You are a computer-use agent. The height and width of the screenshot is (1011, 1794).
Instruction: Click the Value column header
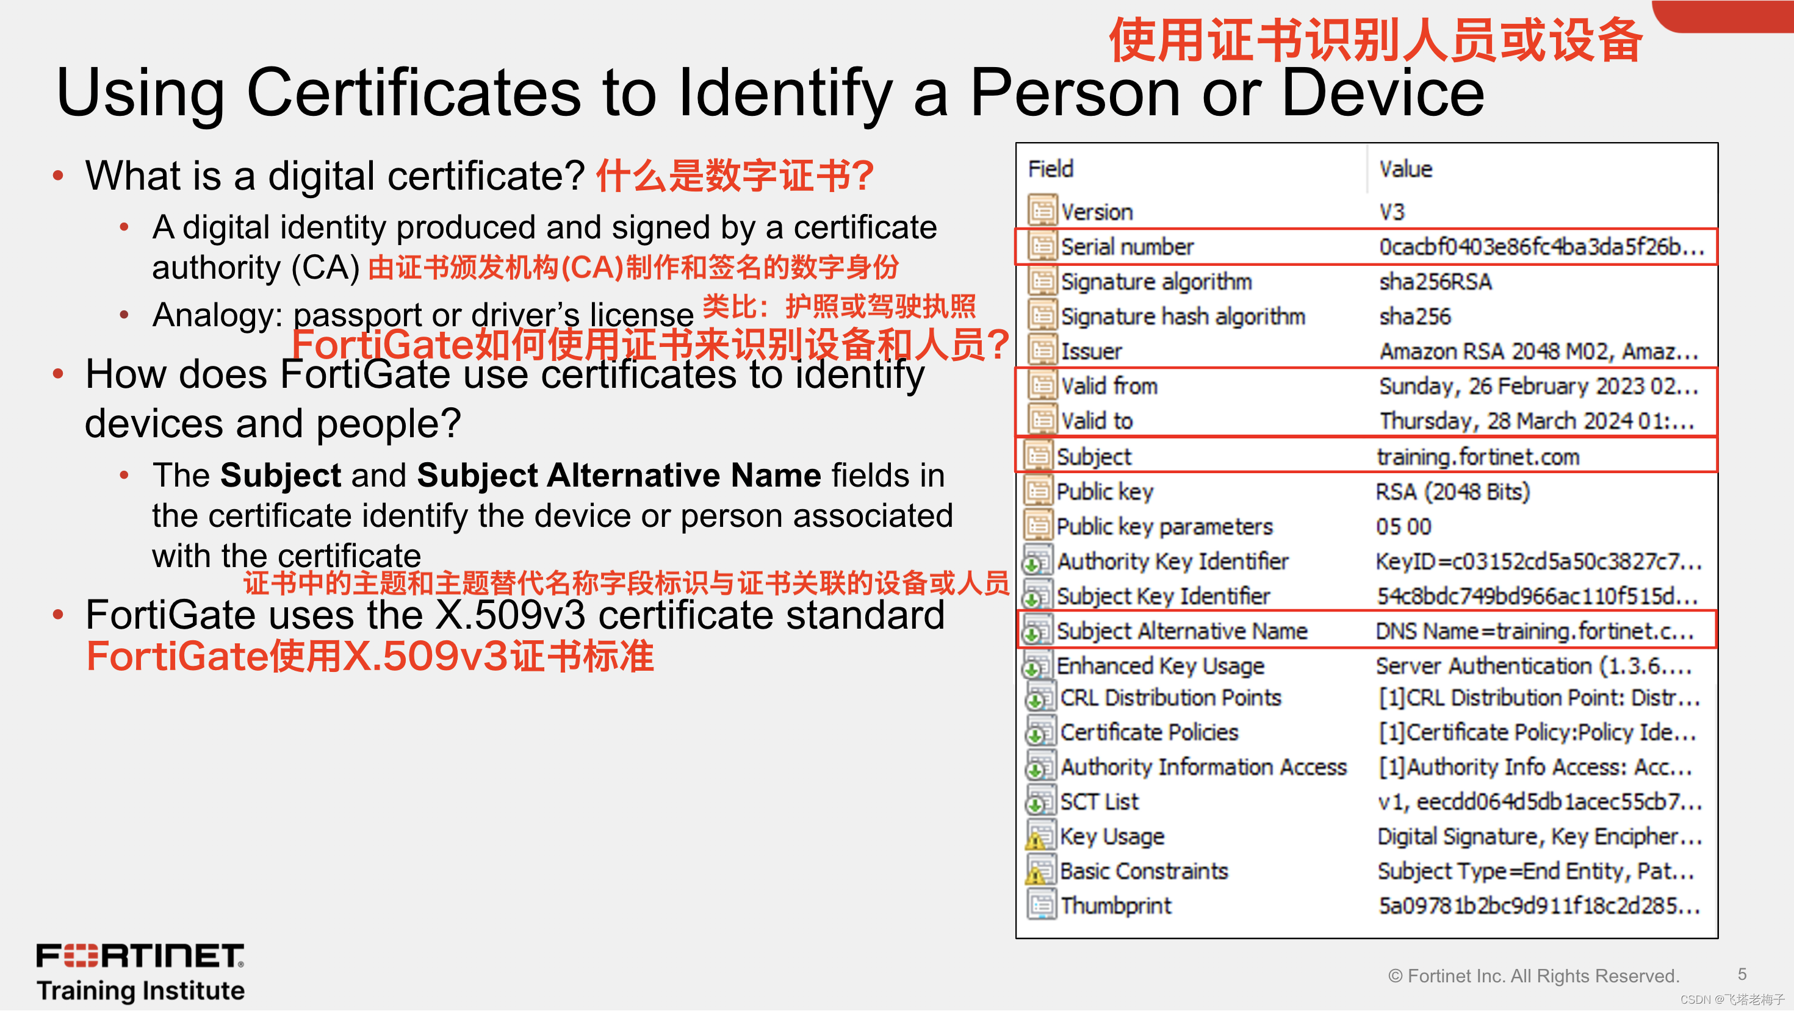click(x=1405, y=169)
